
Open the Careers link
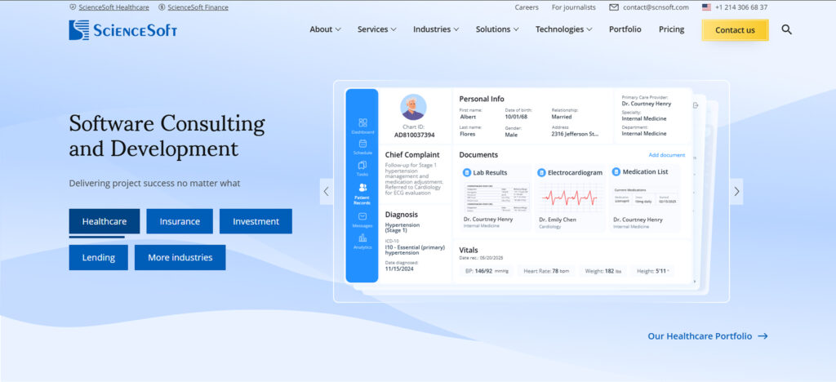point(527,7)
